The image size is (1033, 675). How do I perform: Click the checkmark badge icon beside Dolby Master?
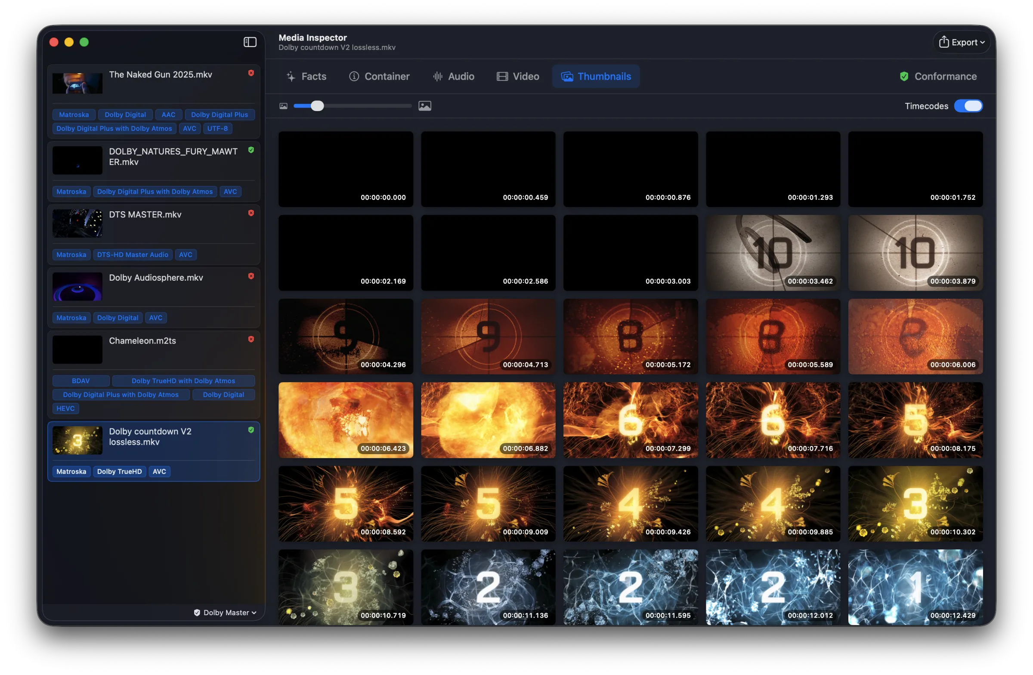pos(197,613)
